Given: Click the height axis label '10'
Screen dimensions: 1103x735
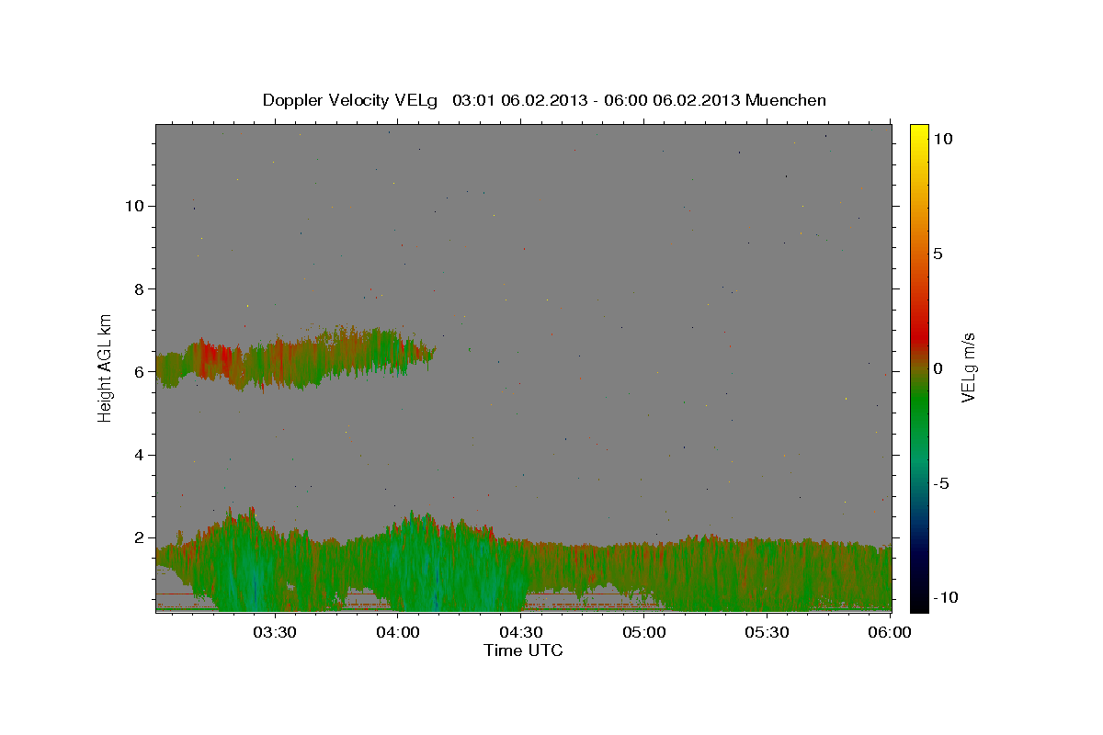Looking at the screenshot, I should click(134, 206).
